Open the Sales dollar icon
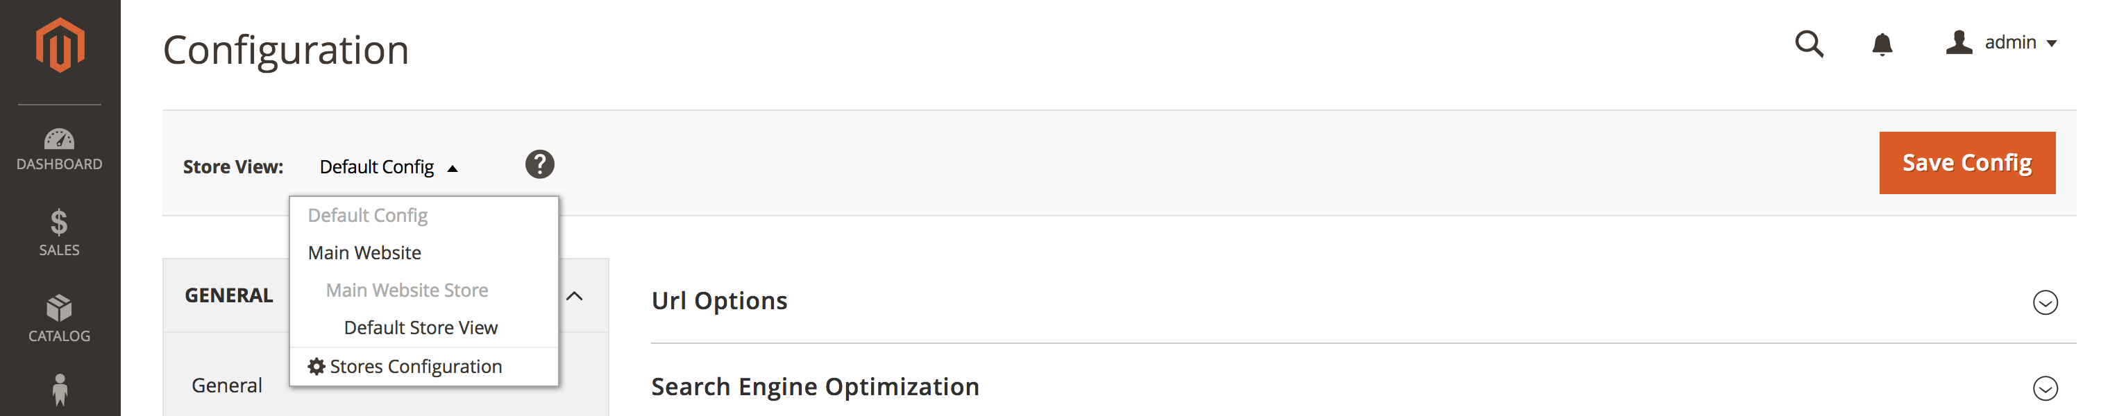 coord(59,223)
